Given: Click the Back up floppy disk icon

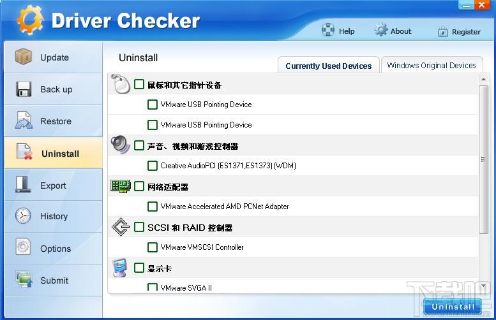Looking at the screenshot, I should pyautogui.click(x=24, y=89).
